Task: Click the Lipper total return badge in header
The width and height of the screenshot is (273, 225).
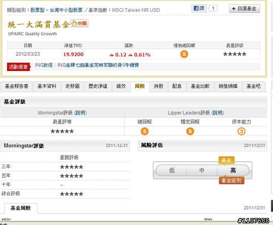Action: (184, 54)
